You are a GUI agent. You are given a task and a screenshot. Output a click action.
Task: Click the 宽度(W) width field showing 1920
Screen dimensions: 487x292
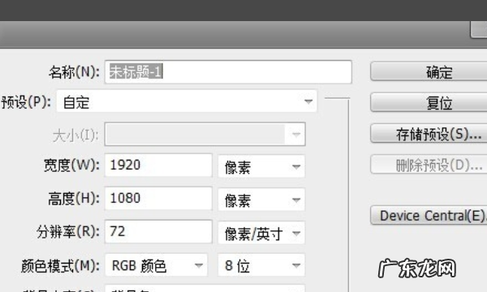(158, 165)
